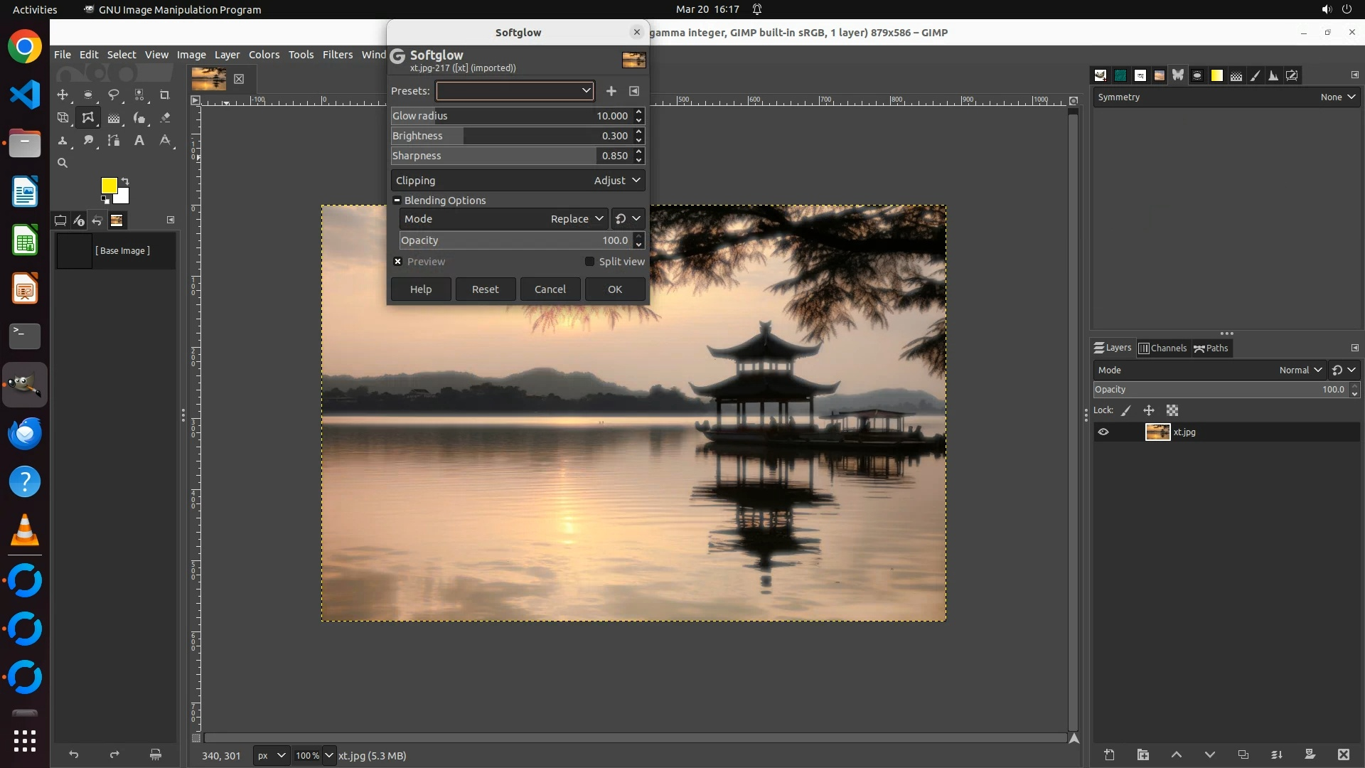
Task: Enable the Split view checkbox
Action: tap(589, 262)
